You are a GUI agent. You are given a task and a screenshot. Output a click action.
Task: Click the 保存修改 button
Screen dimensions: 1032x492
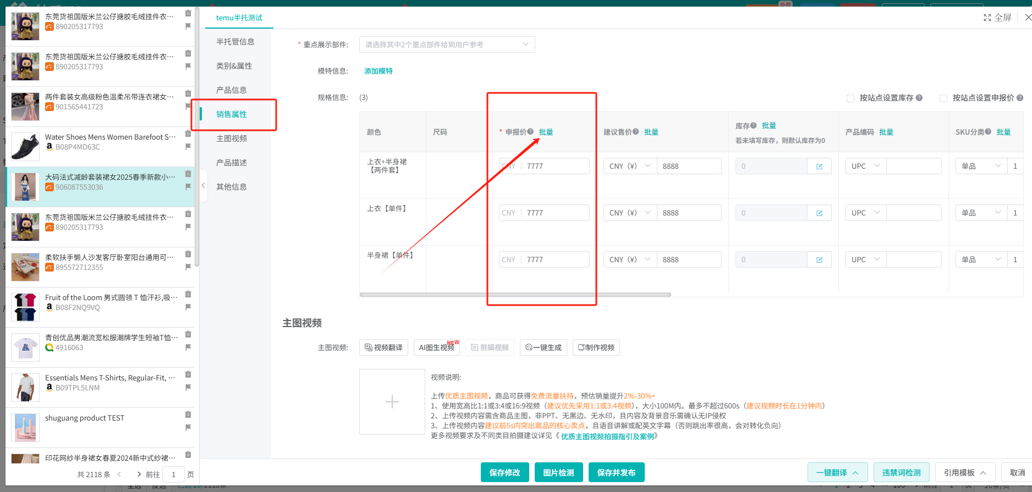[505, 472]
